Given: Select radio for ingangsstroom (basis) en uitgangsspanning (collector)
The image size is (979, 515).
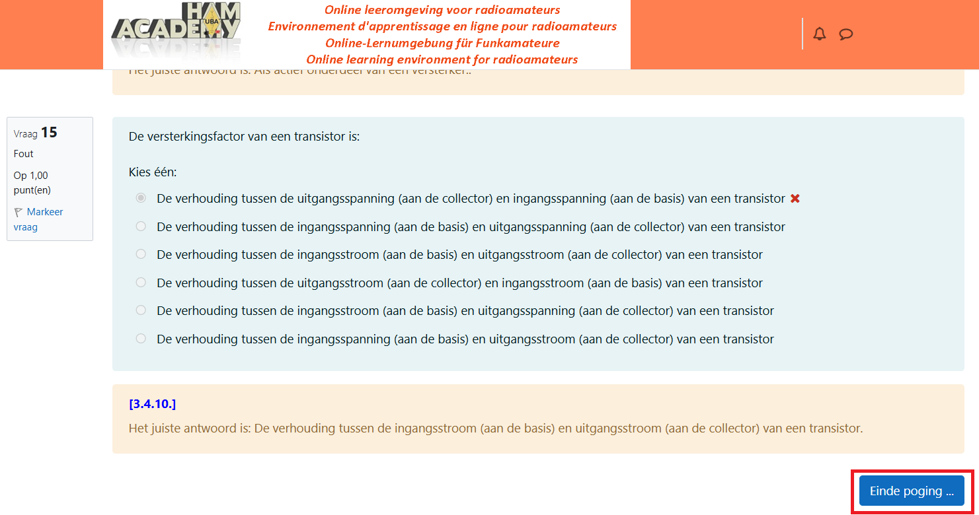Looking at the screenshot, I should coord(141,310).
